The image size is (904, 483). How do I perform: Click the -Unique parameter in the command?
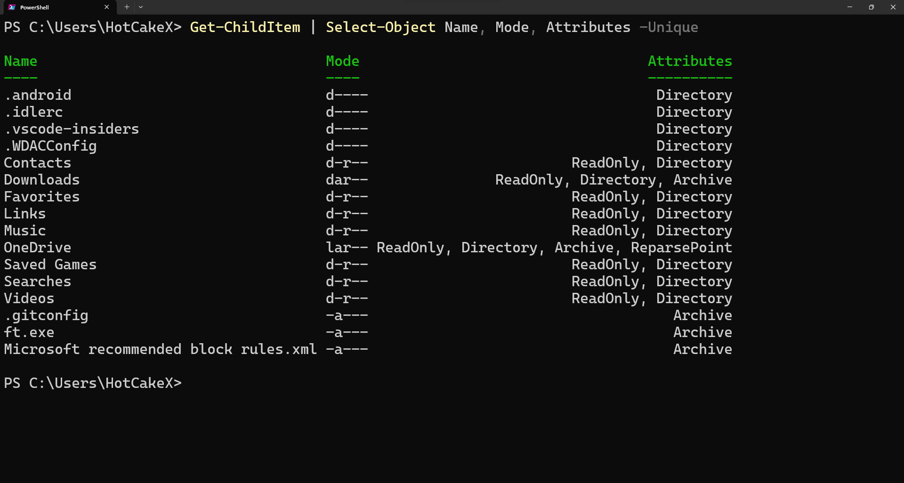pos(669,27)
